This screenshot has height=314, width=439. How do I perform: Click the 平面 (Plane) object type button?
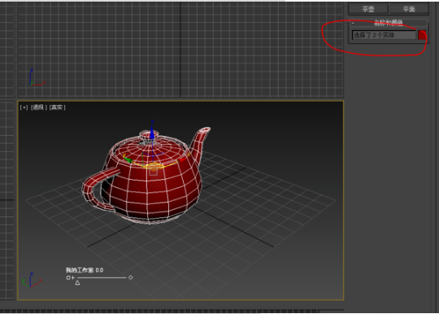[x=409, y=9]
